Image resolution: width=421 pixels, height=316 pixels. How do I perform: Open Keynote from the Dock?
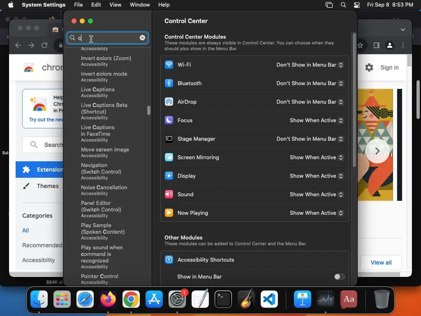click(x=303, y=299)
